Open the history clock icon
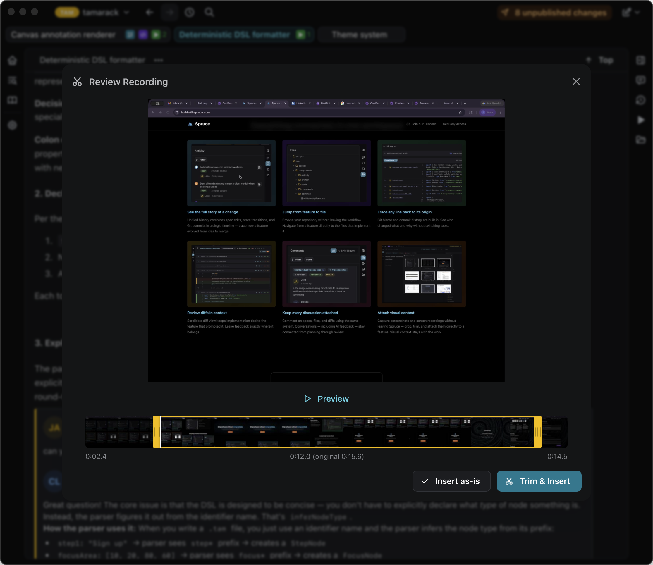The width and height of the screenshot is (653, 565). click(x=189, y=12)
